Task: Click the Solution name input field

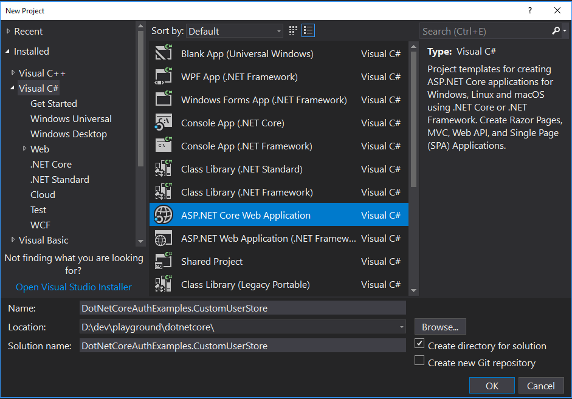Action: 243,346
